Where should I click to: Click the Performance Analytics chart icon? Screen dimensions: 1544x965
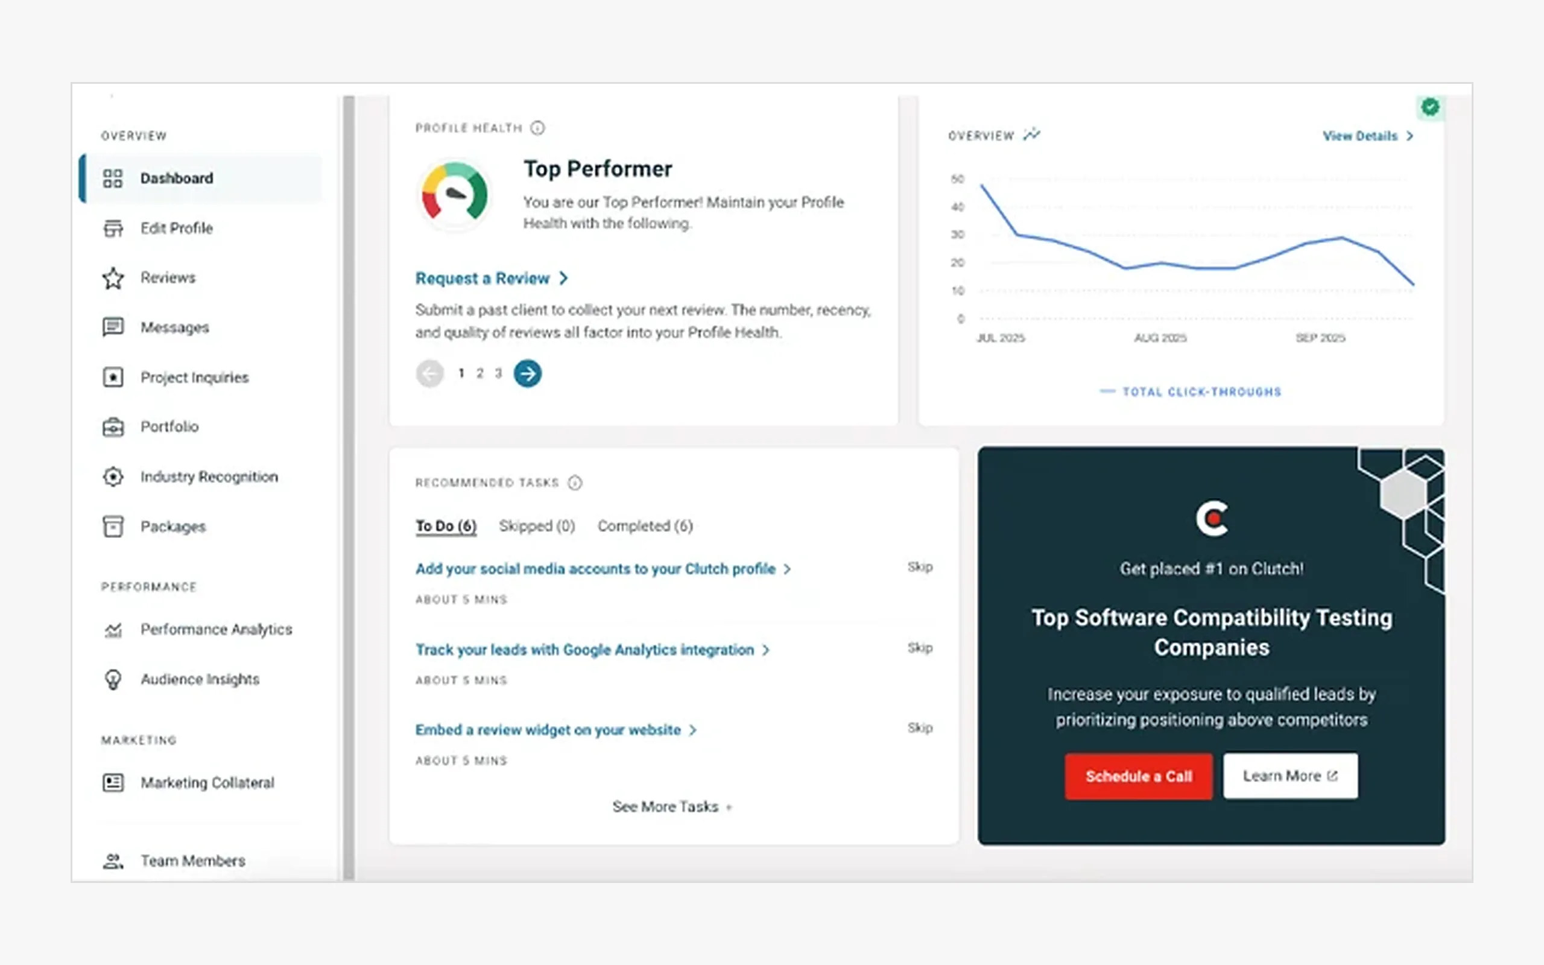(113, 630)
